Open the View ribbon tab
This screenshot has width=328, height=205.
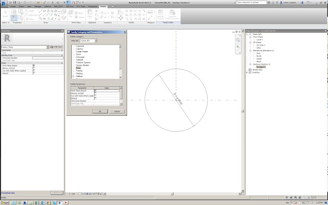(29, 7)
